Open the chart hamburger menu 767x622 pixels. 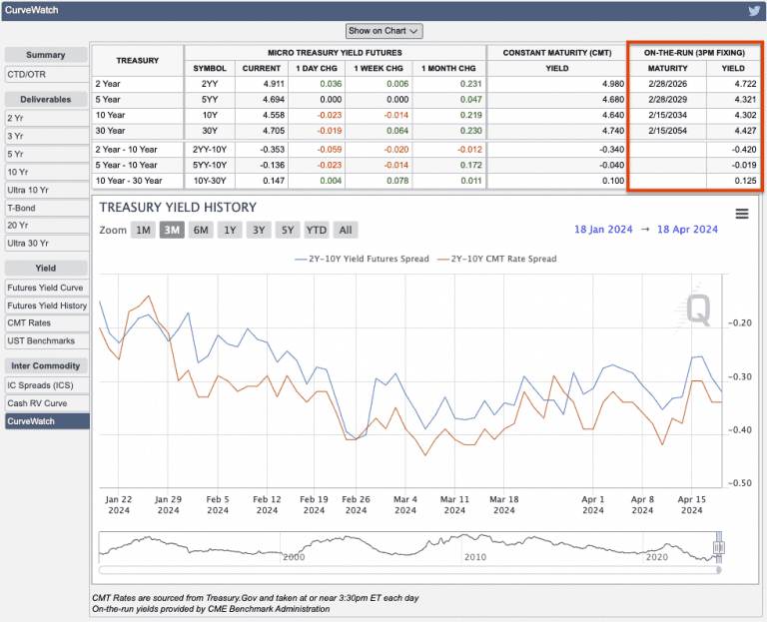(x=742, y=214)
